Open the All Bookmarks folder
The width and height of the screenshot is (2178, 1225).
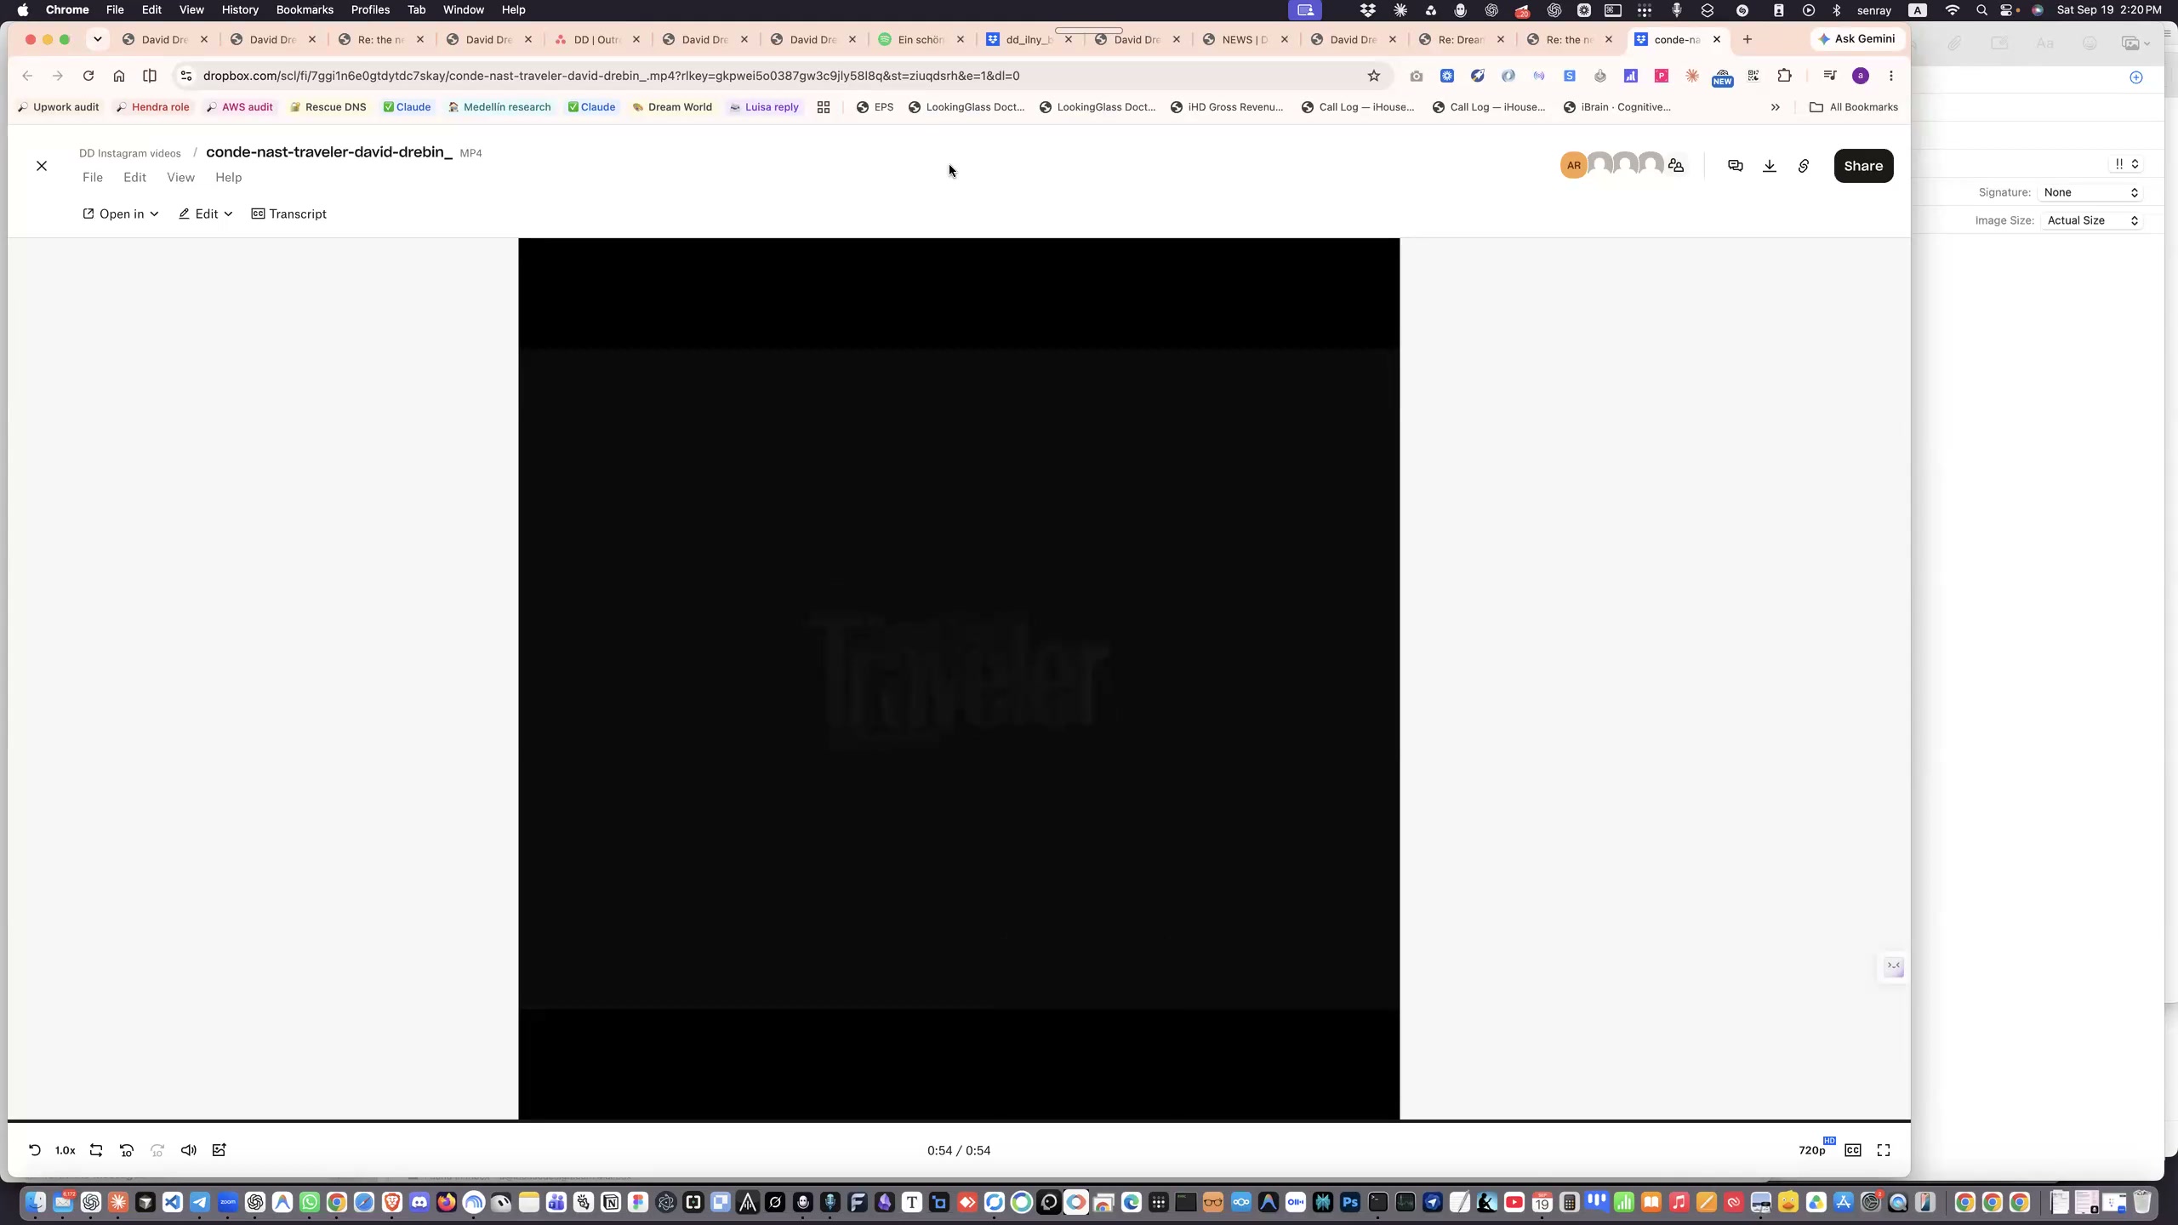[1854, 107]
